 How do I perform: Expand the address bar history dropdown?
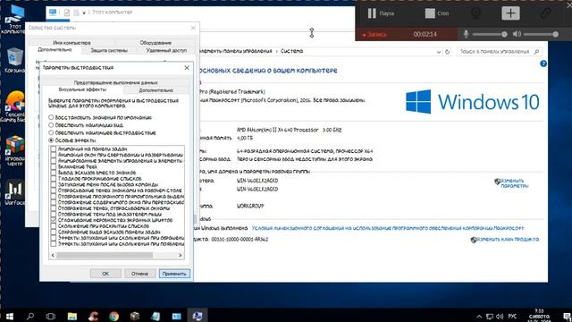tap(439, 52)
